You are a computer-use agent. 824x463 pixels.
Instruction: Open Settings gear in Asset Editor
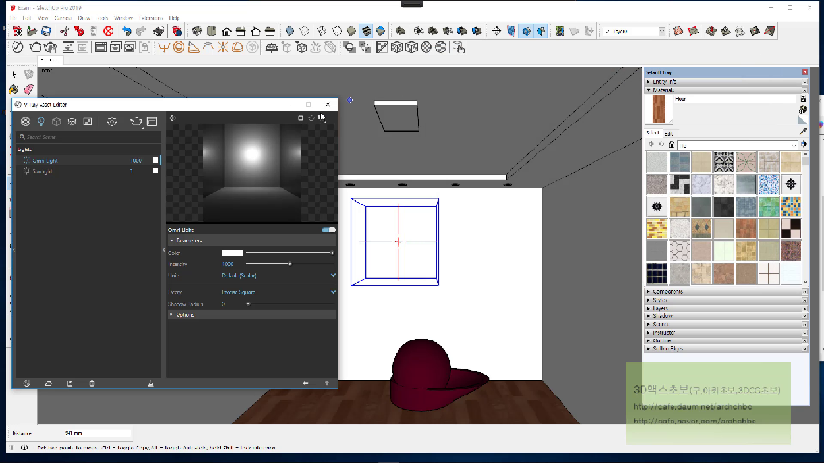(112, 122)
